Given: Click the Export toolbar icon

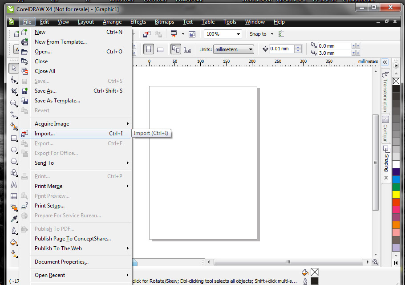Looking at the screenshot, I should click(x=158, y=34).
